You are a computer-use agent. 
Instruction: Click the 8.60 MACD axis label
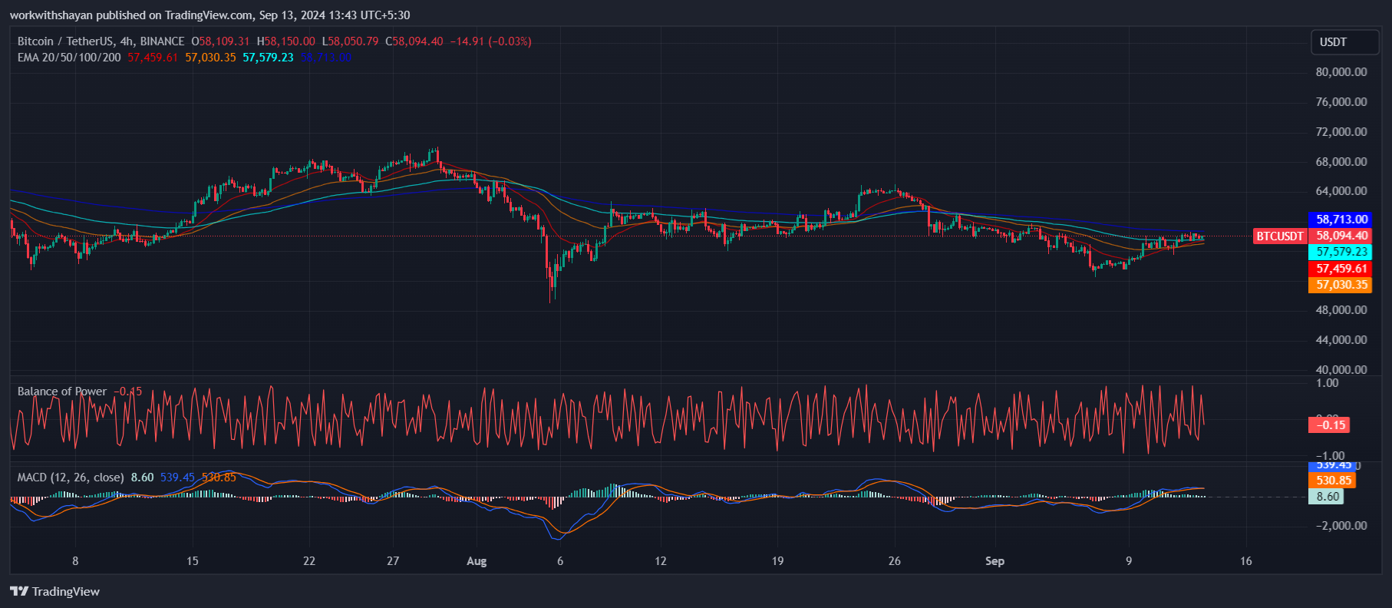[x=1327, y=497]
